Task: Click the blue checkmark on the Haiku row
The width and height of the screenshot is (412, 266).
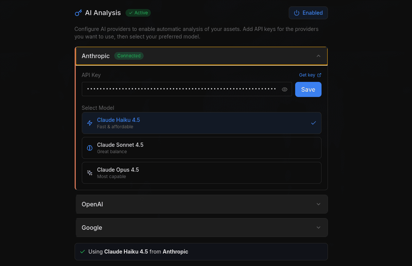Action: pos(313,123)
